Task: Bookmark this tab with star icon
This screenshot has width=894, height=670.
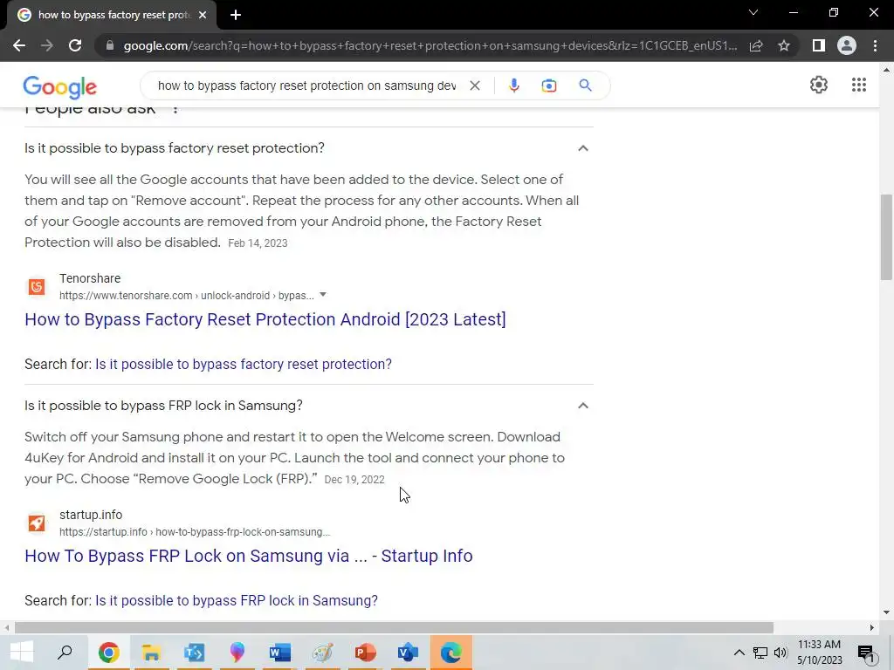Action: click(784, 45)
